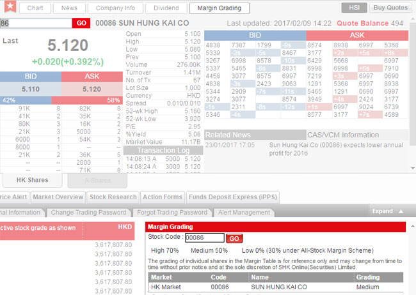The height and width of the screenshot is (295, 416).
Task: Open the News tab
Action: pyautogui.click(x=69, y=8)
